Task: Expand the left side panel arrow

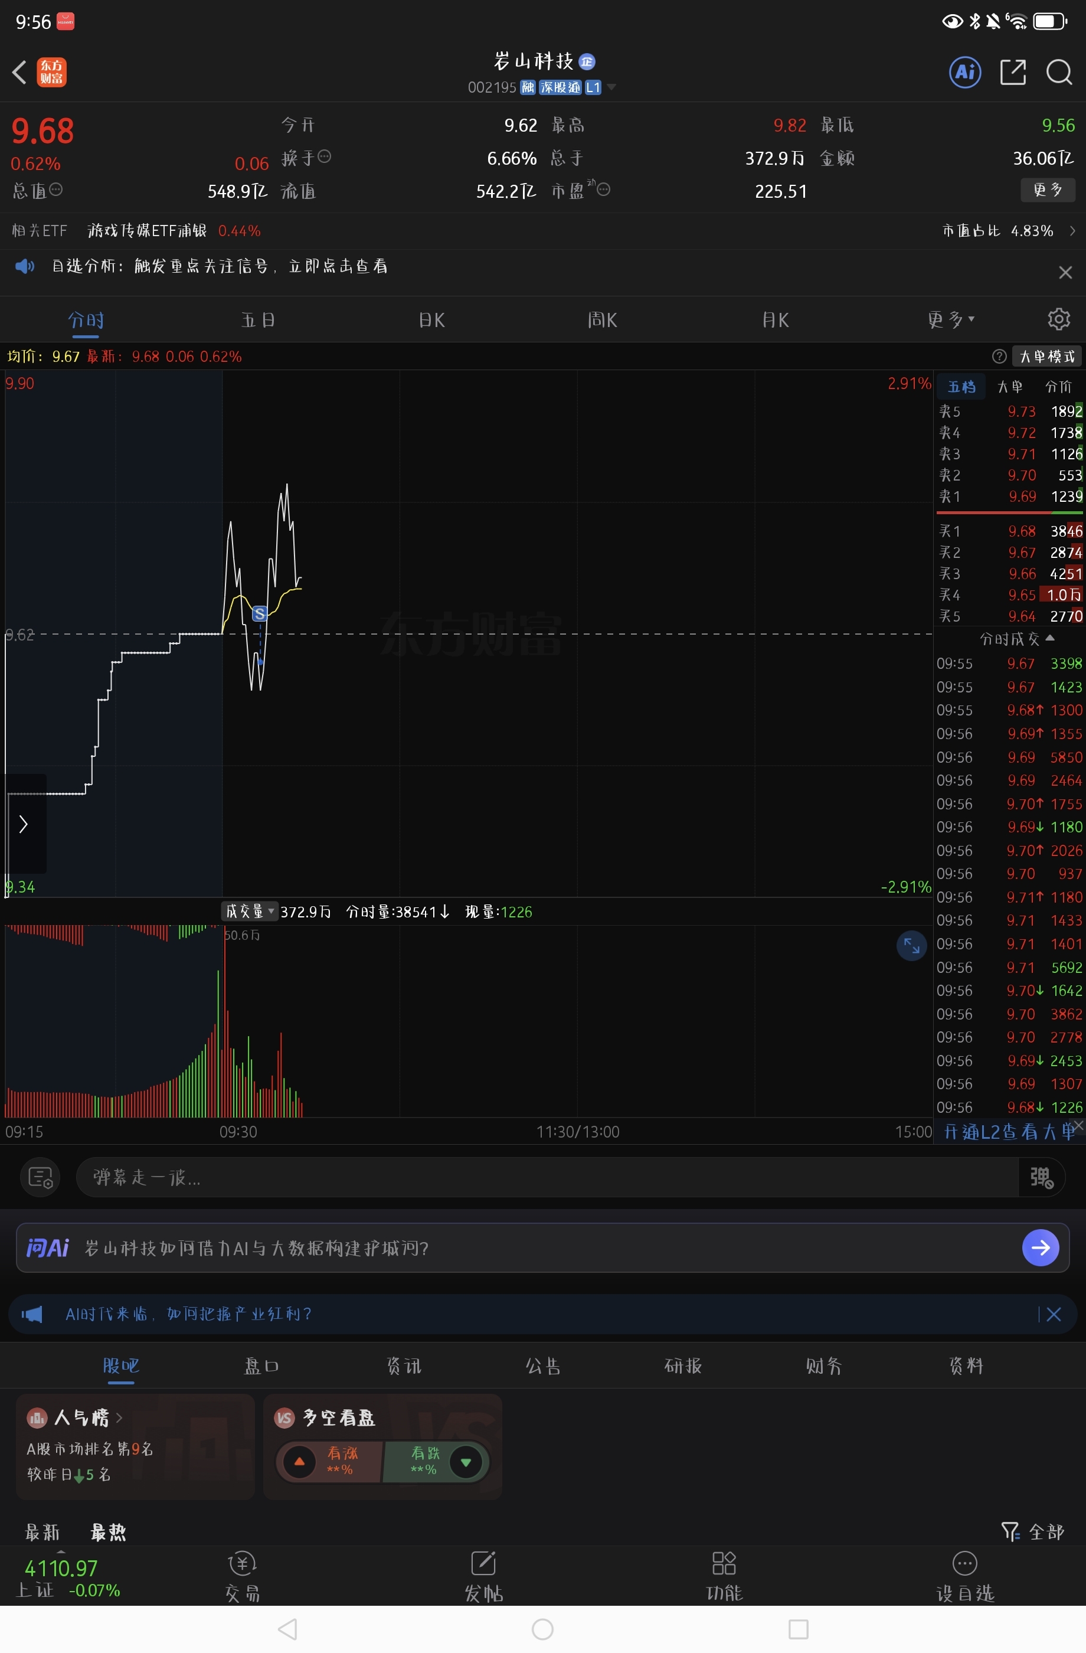Action: (24, 824)
